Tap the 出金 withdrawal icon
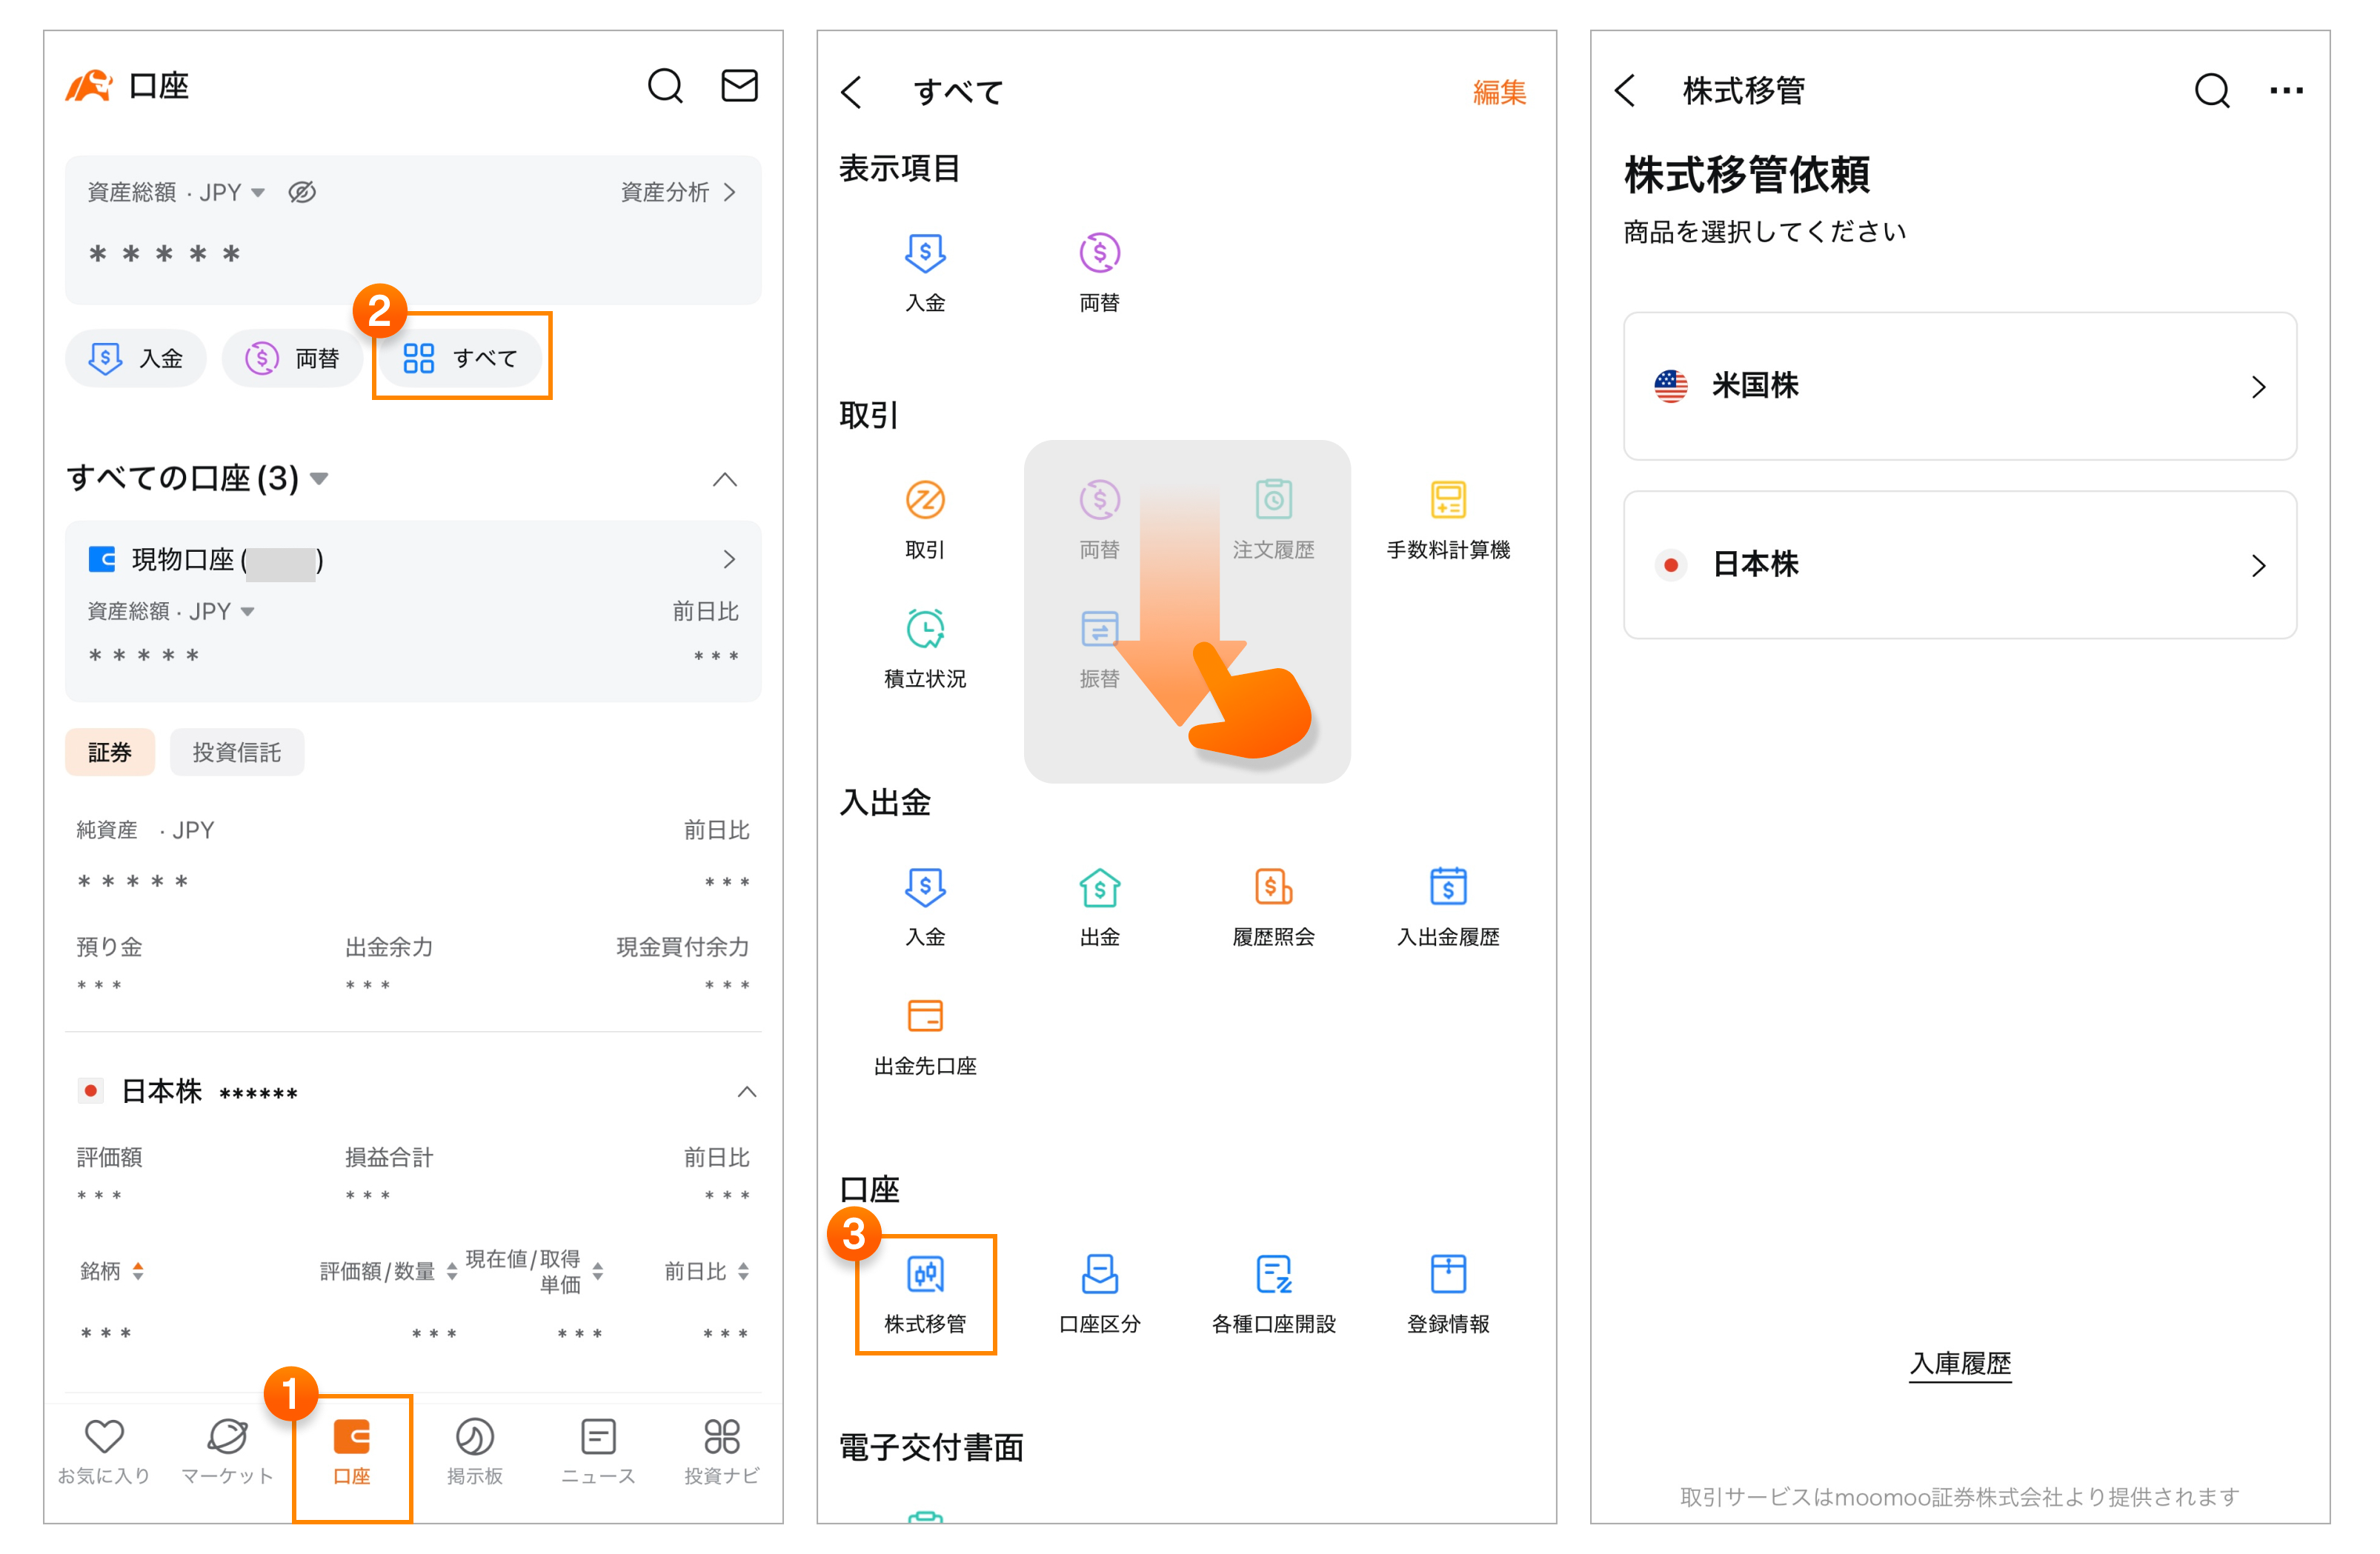 1099,905
